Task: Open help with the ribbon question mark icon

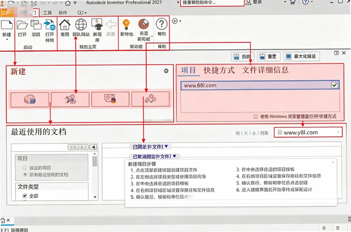Action: pos(161,24)
